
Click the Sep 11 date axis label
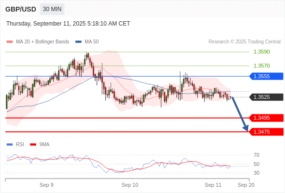click(213, 185)
